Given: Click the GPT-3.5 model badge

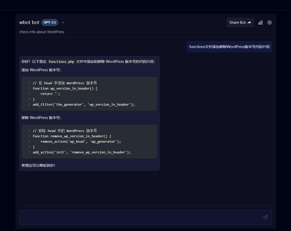Looking at the screenshot, I should (50, 23).
